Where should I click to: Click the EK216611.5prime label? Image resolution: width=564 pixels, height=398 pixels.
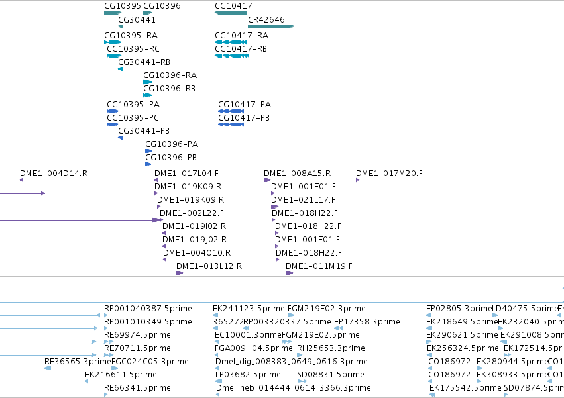pos(121,375)
